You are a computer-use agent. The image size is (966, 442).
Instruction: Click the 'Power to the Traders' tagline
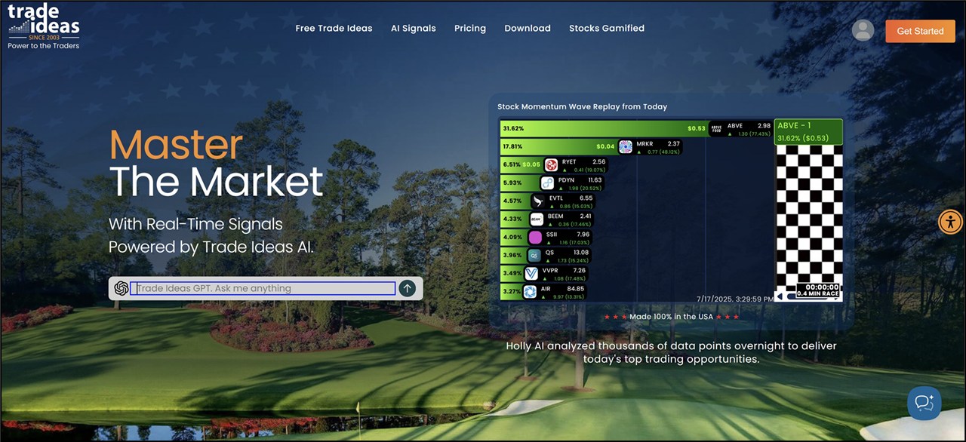tap(44, 46)
